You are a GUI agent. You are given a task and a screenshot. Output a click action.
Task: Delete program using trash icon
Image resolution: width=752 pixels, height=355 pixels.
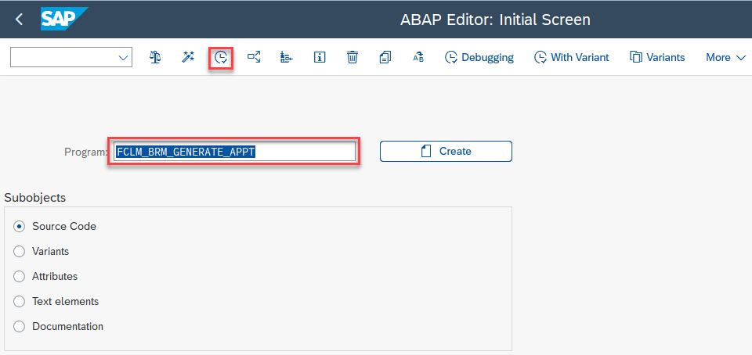352,57
